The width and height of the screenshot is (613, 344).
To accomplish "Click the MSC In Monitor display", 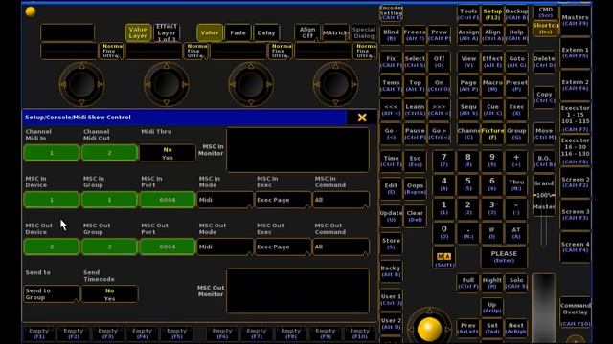I will coord(298,150).
